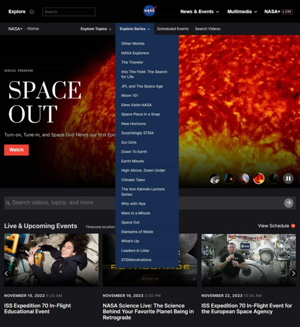Click View Schedule red arrow icon
300x327 pixels.
pyautogui.click(x=293, y=226)
